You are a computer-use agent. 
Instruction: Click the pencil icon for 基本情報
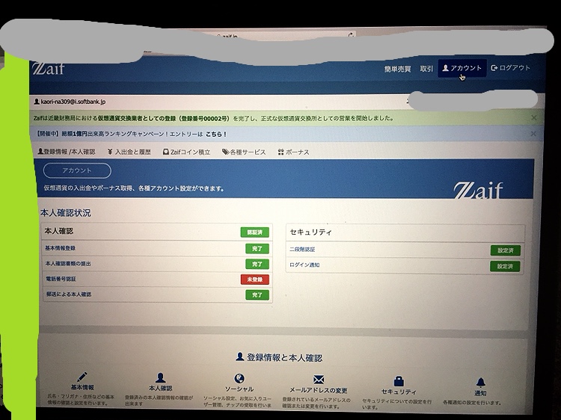coord(82,377)
